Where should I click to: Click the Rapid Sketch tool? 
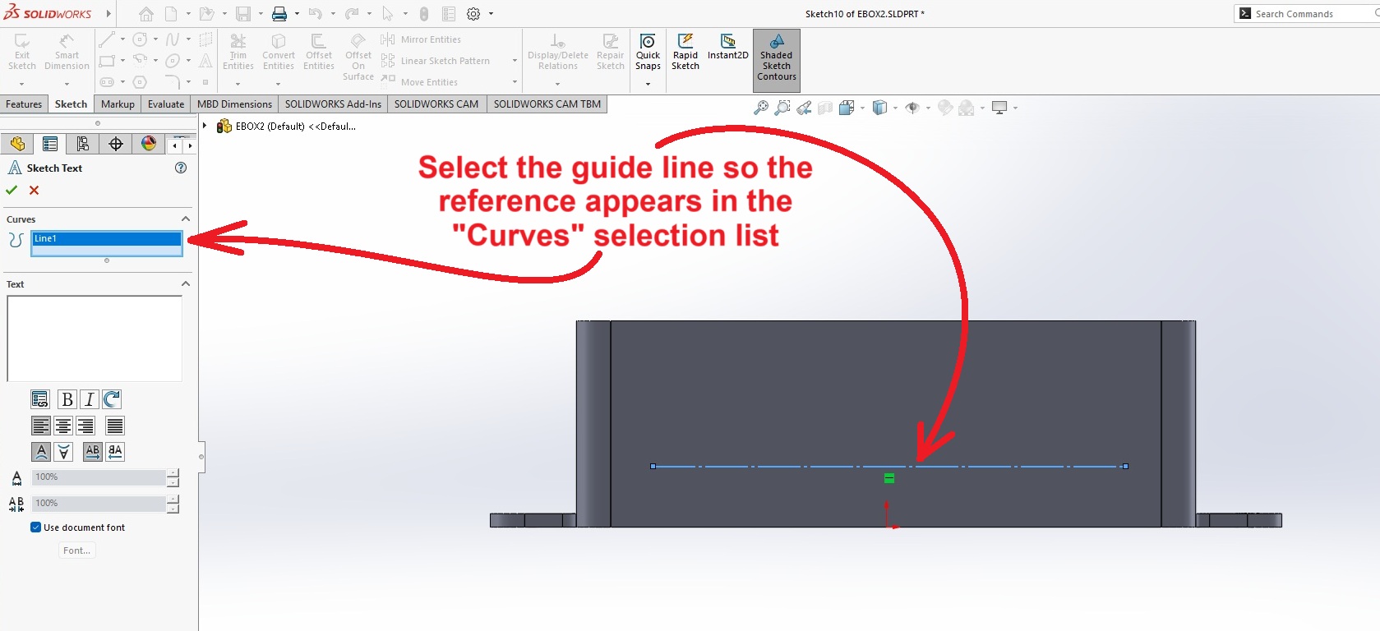685,53
